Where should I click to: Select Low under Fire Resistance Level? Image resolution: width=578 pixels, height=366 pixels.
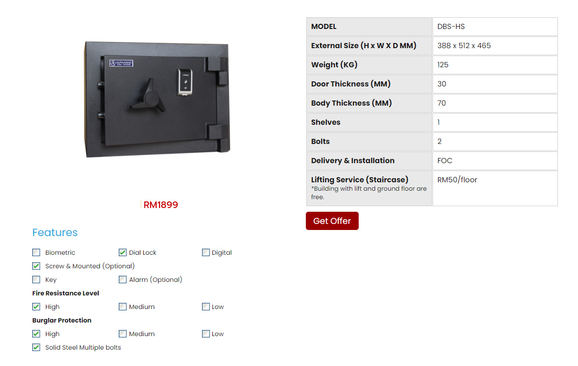click(206, 307)
